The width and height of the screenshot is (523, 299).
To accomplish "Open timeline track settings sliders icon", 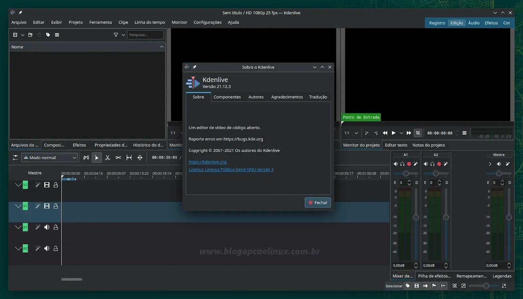I will click(15, 158).
